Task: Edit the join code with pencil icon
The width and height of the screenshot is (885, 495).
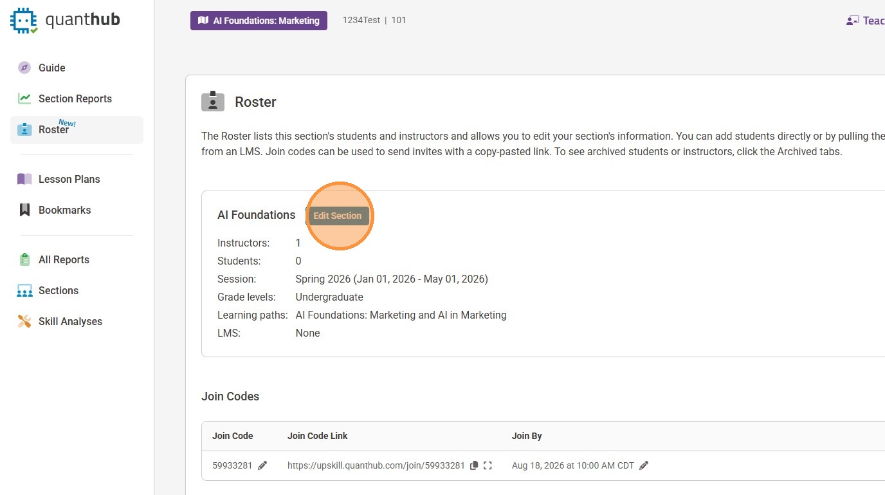Action: pyautogui.click(x=262, y=465)
